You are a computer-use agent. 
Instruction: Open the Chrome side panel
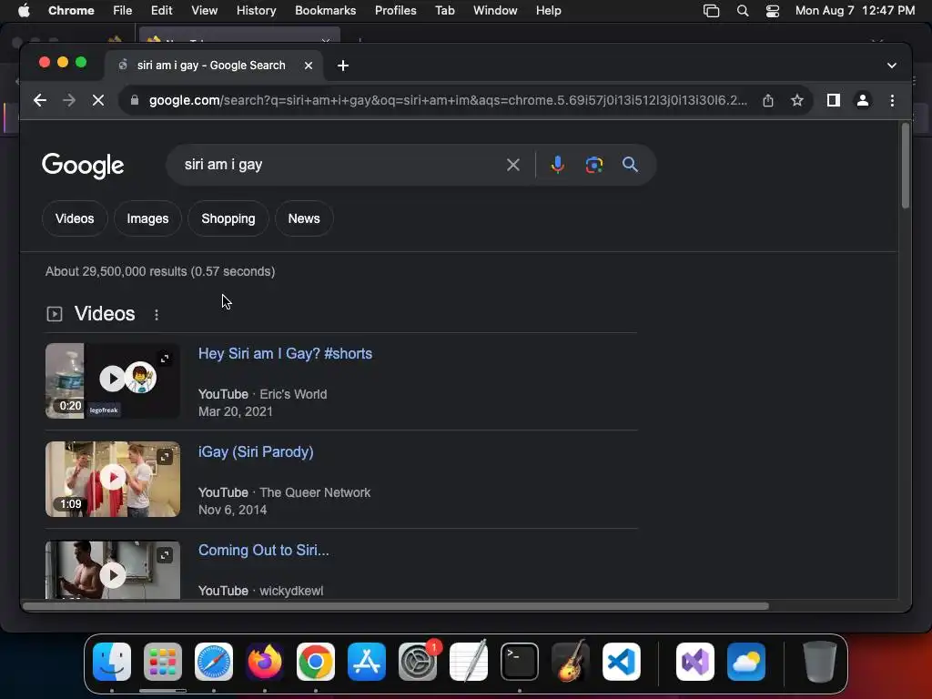coord(834,100)
